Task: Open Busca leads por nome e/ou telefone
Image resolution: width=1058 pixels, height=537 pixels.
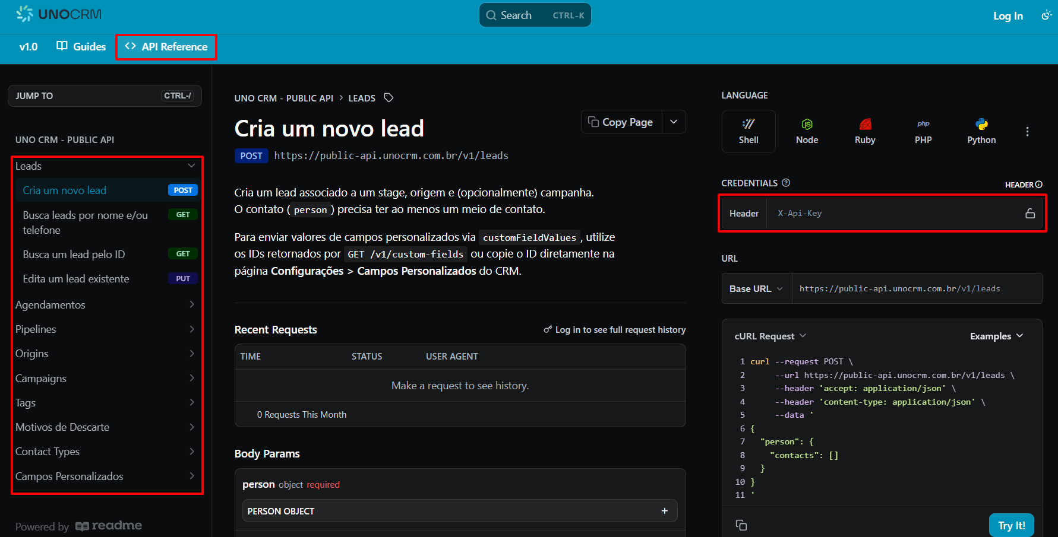Action: [x=107, y=223]
